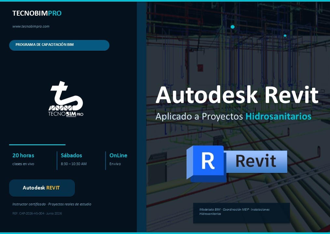The width and height of the screenshot is (330, 234).
Task: Click the 'Autodesk Revit' main title
Action: tap(237, 95)
